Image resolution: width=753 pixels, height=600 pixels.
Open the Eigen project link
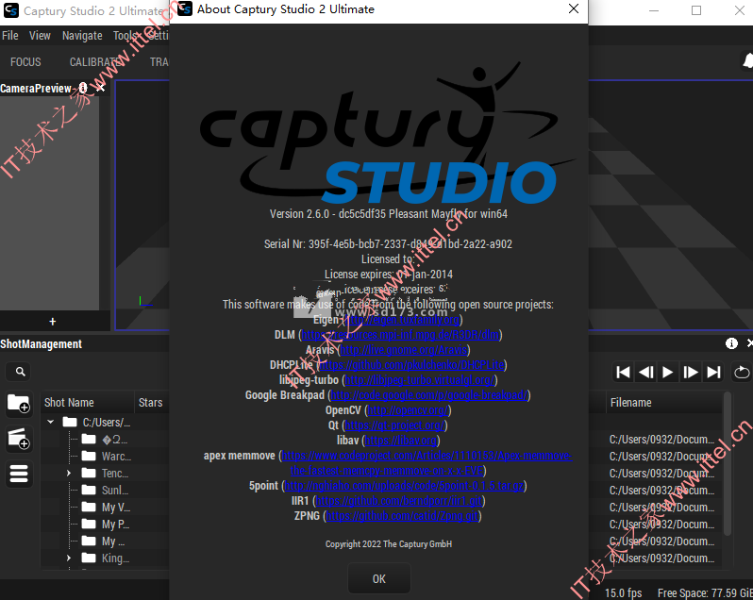[x=402, y=320]
